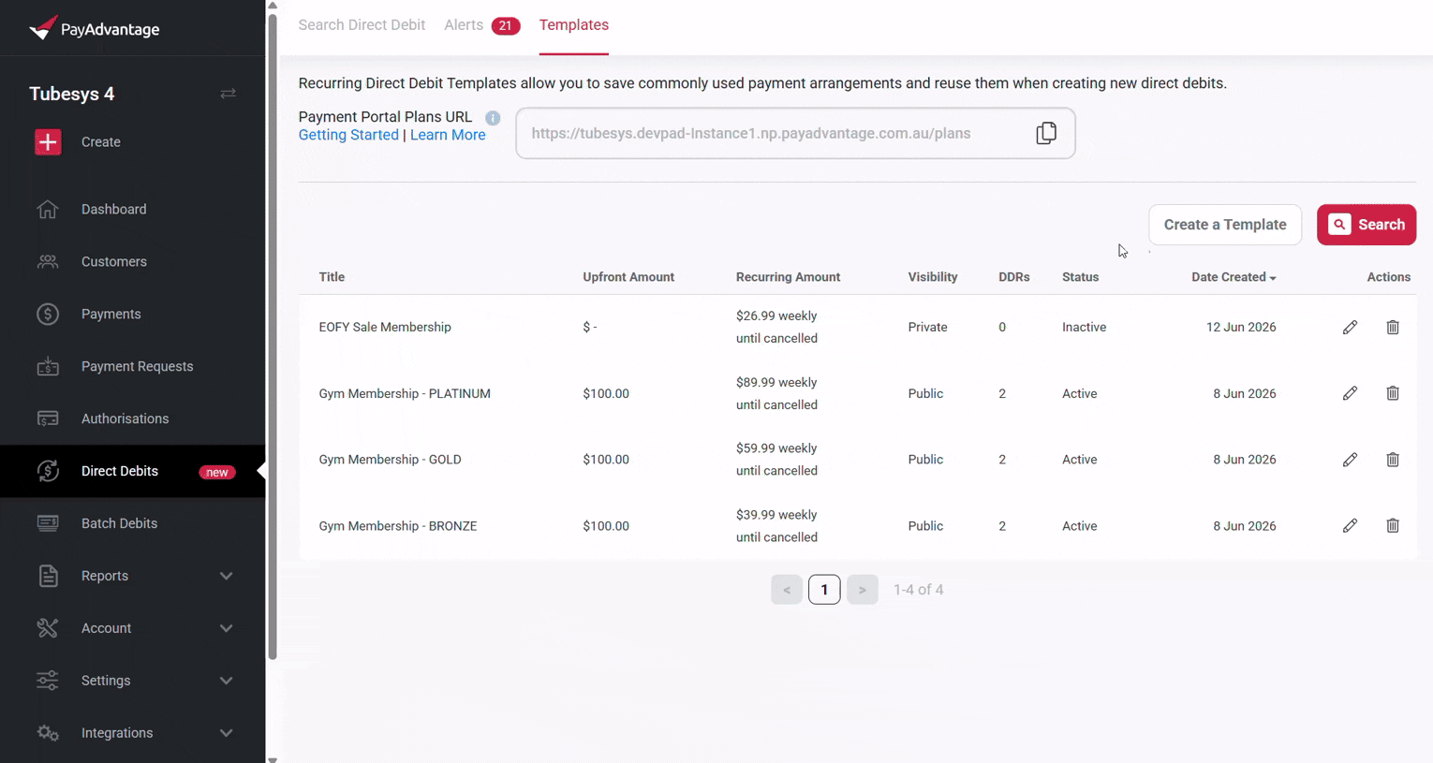The image size is (1433, 763).
Task: Click the $89.99 weekly recurring amount
Action: coord(776,382)
